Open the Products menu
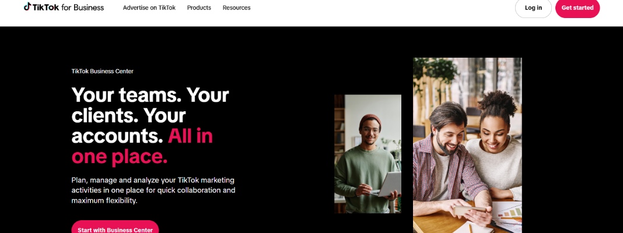The image size is (623, 233). point(199,8)
